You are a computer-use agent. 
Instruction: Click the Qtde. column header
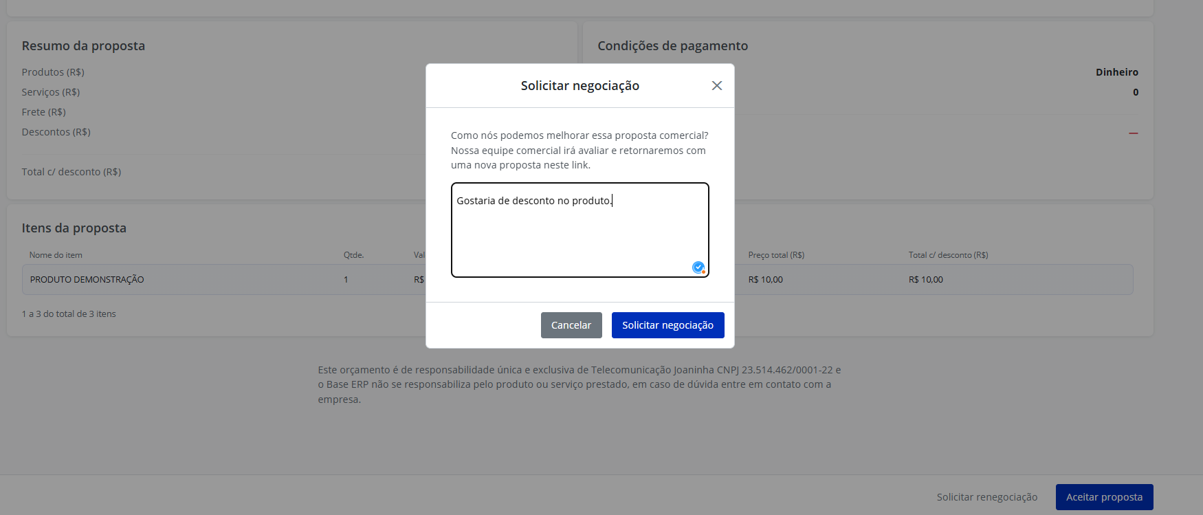point(353,255)
